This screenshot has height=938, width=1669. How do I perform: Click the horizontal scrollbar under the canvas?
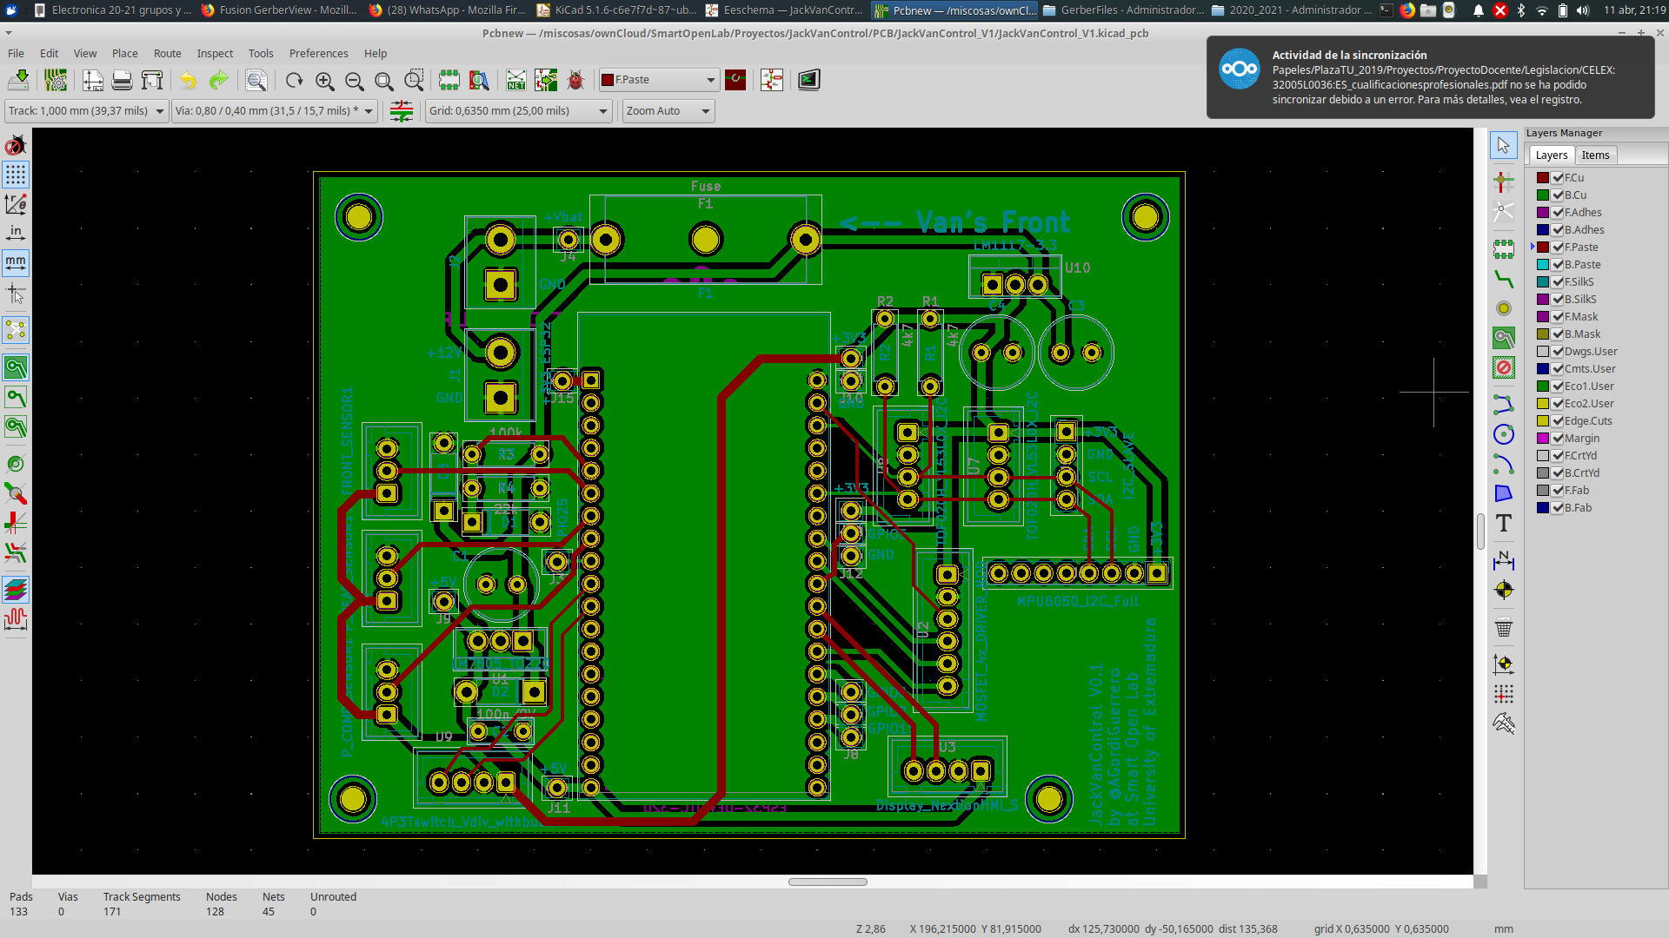[827, 882]
